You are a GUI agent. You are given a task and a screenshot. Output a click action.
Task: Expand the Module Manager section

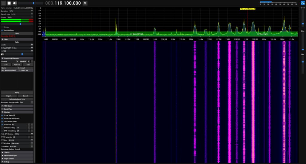17,156
